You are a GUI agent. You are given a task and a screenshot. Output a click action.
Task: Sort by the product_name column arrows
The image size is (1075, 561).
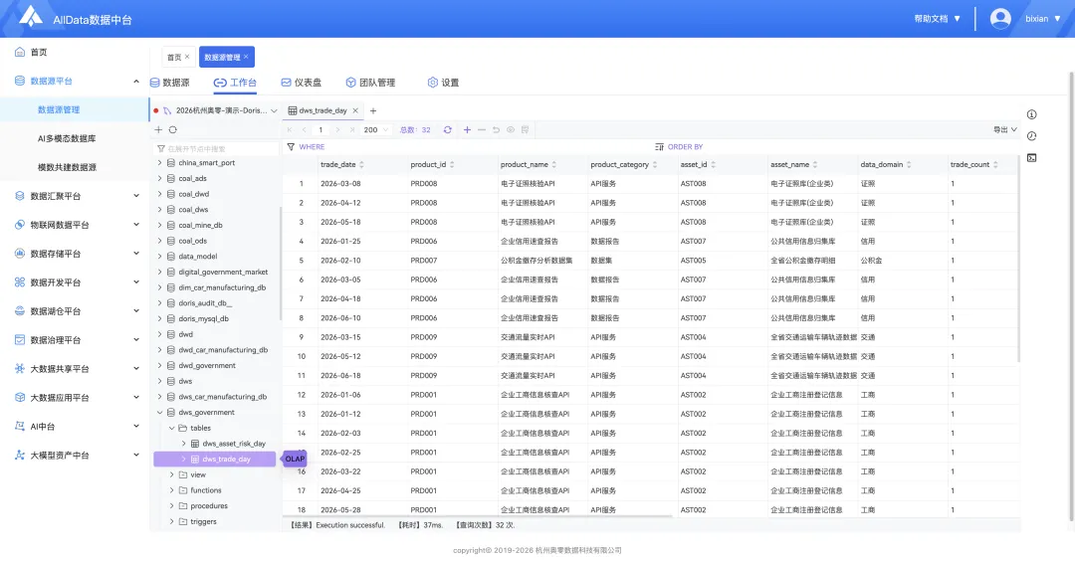click(554, 165)
